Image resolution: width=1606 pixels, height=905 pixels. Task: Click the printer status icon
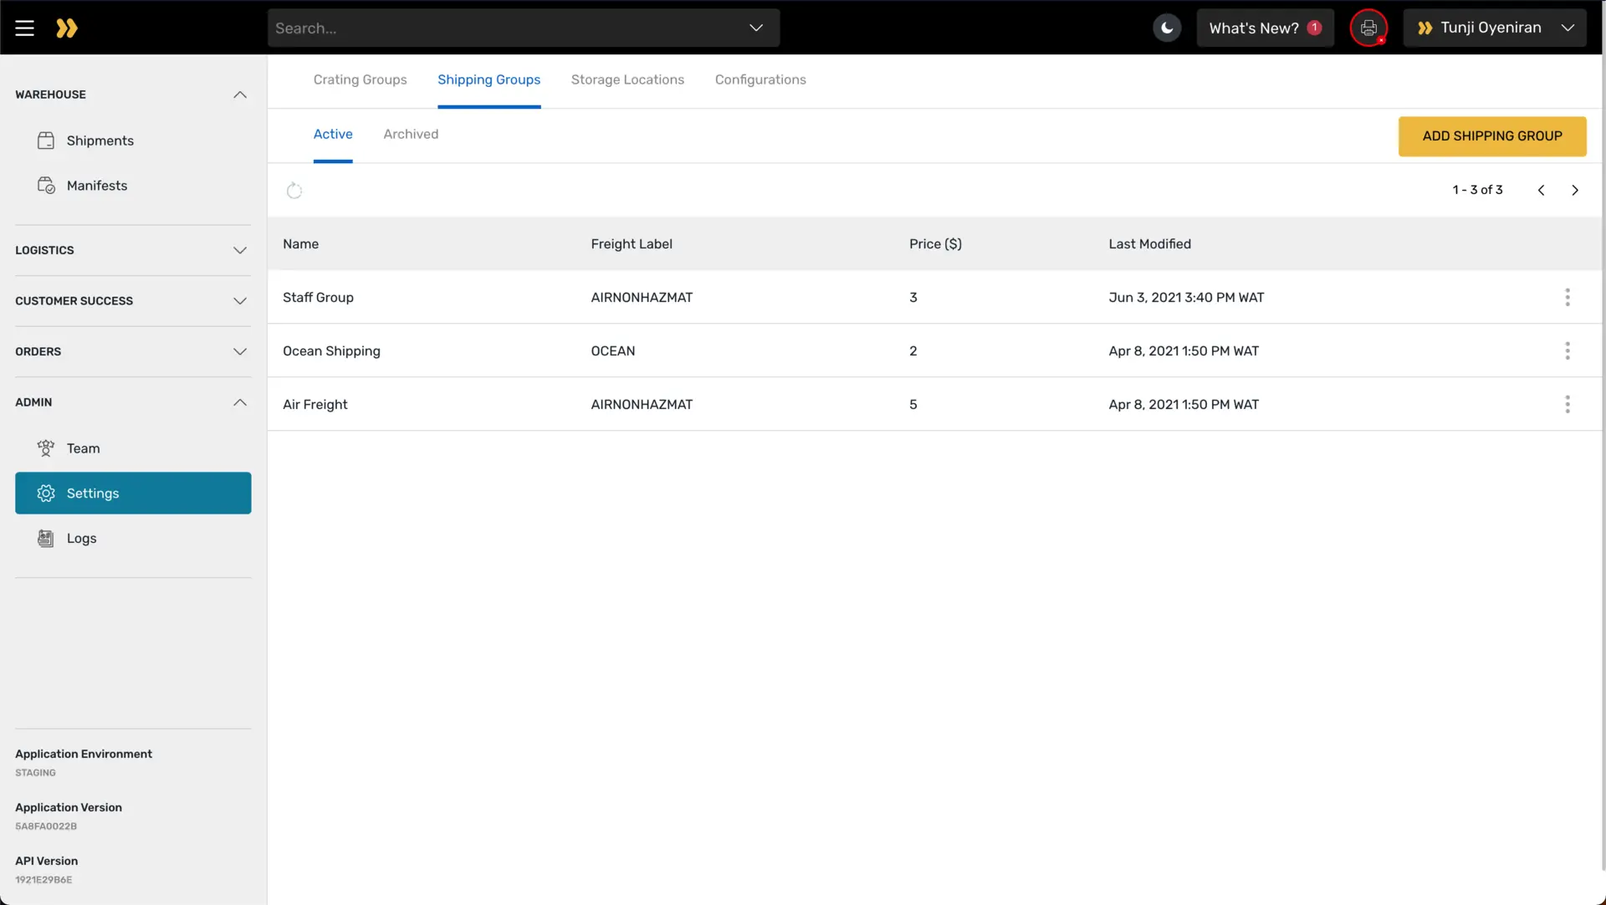tap(1368, 28)
